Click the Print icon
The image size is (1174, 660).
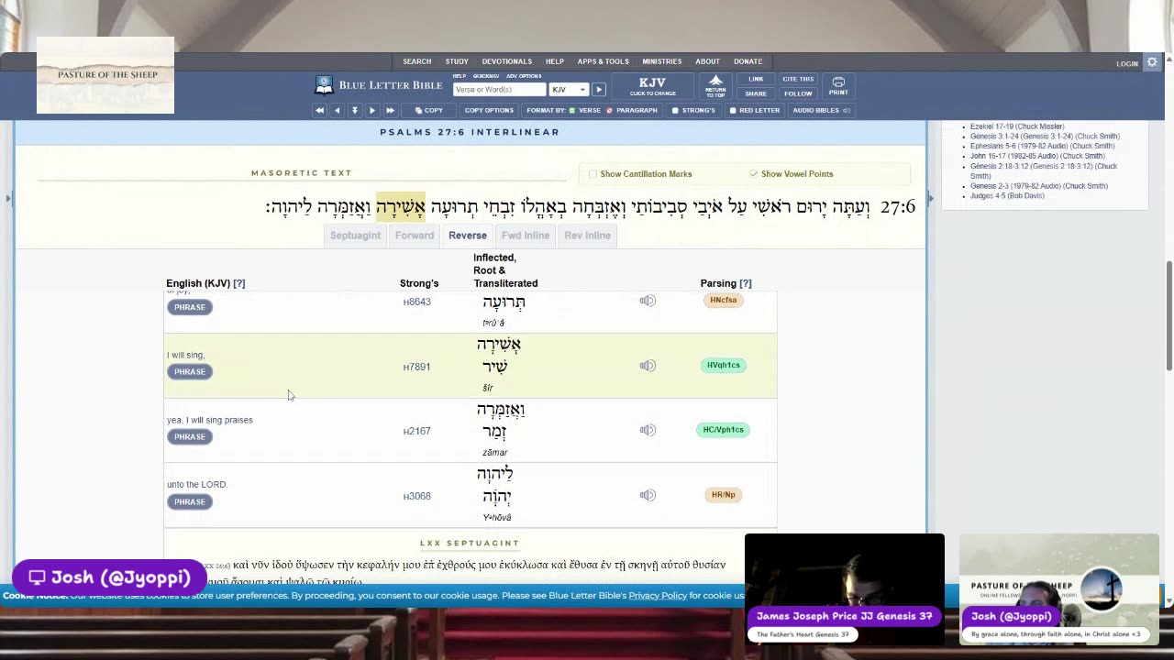pos(838,86)
